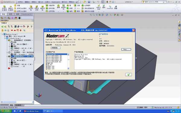The width and height of the screenshot is (181, 113).
Task: Click the Map button in About dialog
Action: pyautogui.click(x=126, y=49)
